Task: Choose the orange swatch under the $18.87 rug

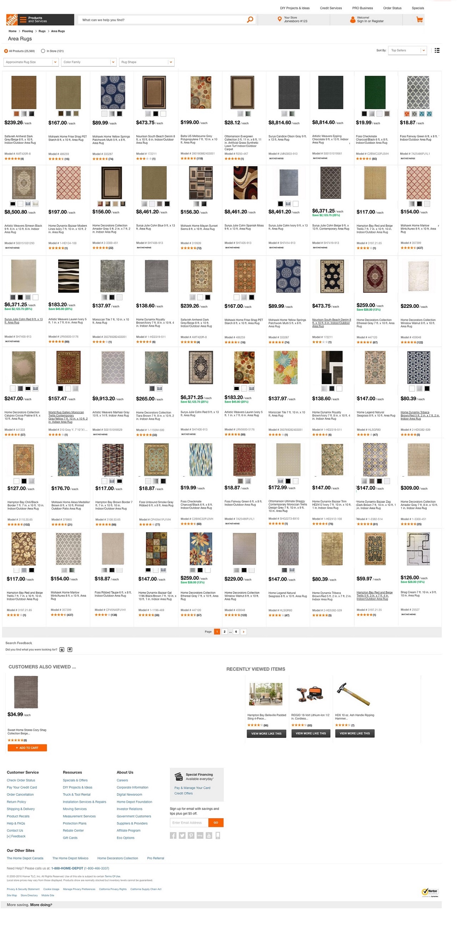Action: (x=407, y=114)
